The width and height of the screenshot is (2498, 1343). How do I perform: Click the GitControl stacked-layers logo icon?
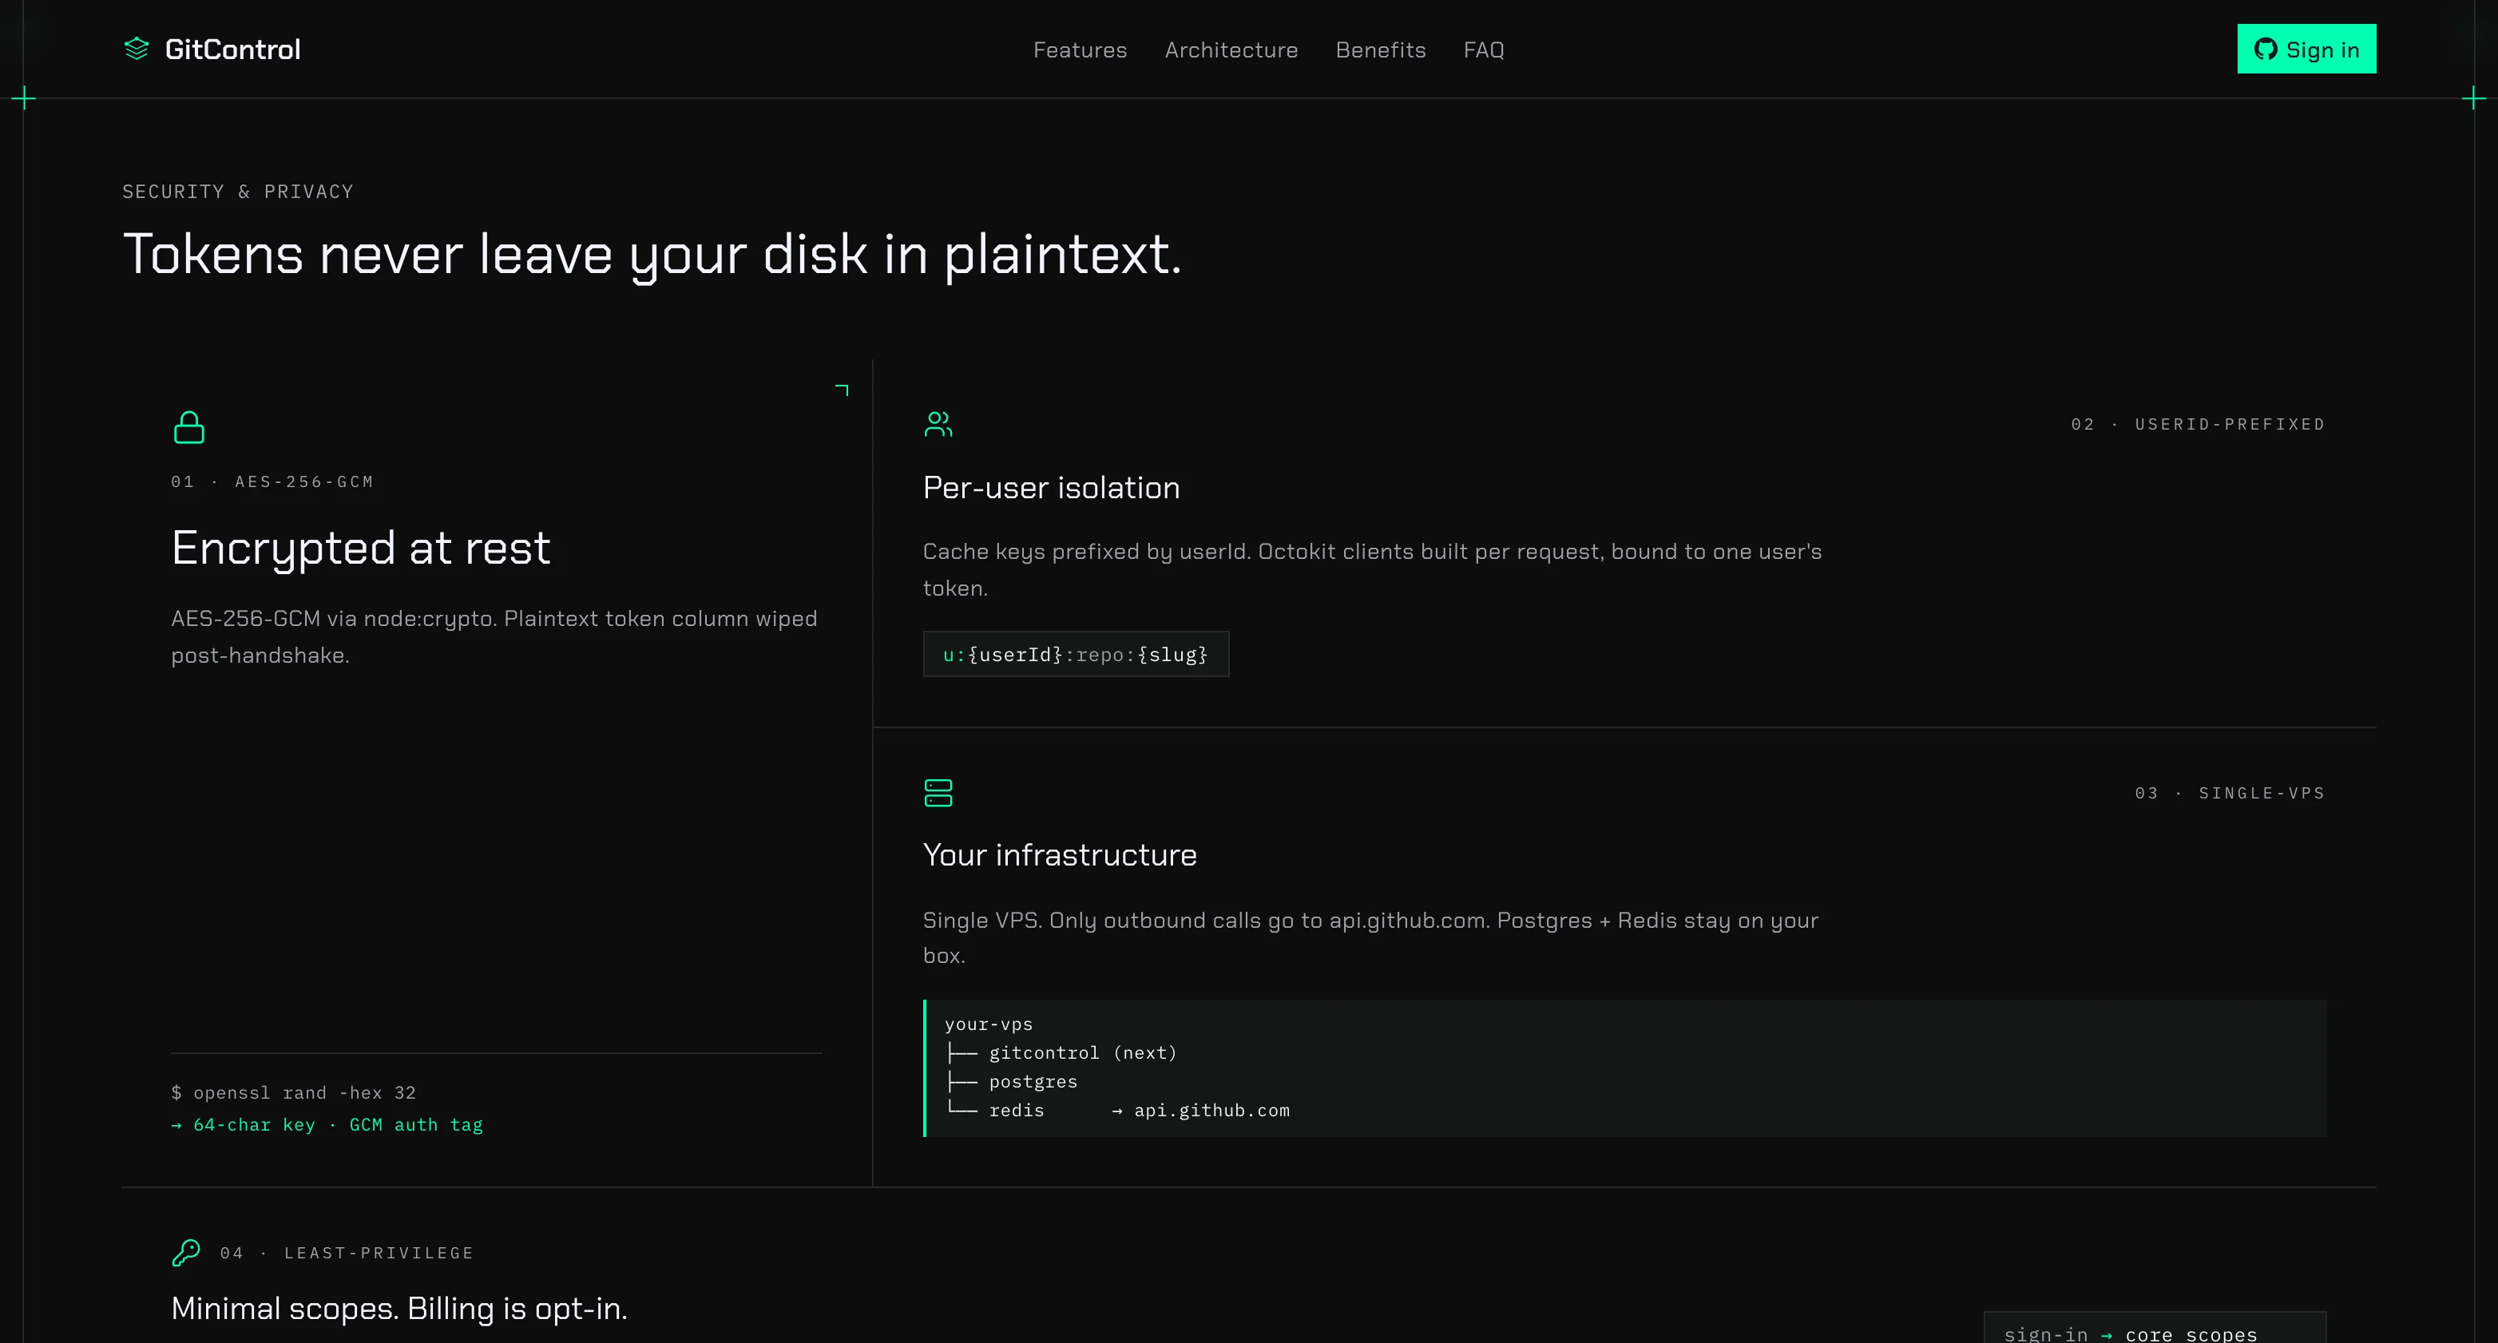[x=137, y=49]
